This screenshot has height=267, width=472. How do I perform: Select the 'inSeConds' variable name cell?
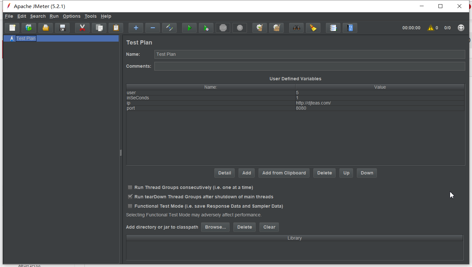tap(211, 98)
